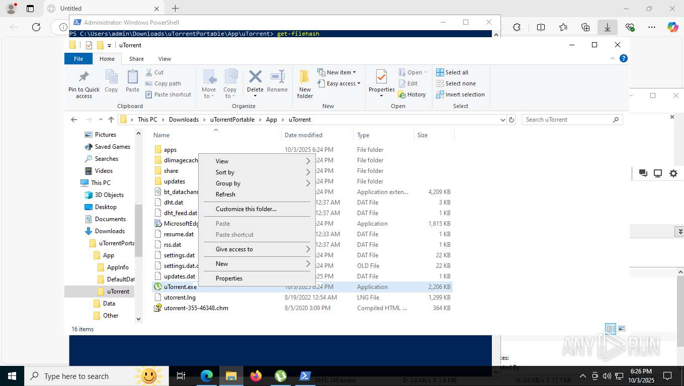Select Documents in navigation pane

click(110, 219)
